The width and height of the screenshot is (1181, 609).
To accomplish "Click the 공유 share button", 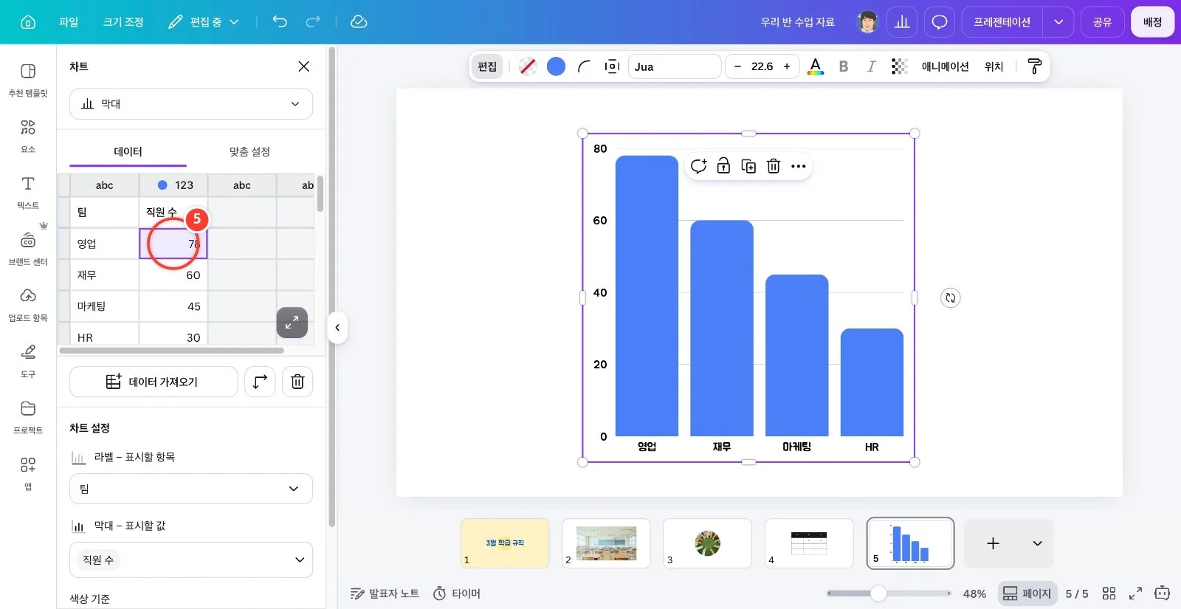I will 1102,22.
